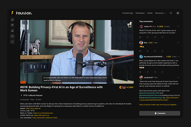Screen dimensions: 191x127
Task: Open the npub1sk7mtp67zy7uex2 mention link
Action: 152,97
